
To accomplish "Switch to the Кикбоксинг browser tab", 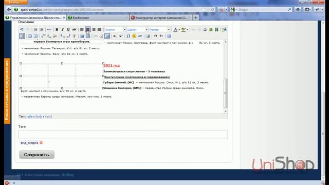I will click(98, 17).
